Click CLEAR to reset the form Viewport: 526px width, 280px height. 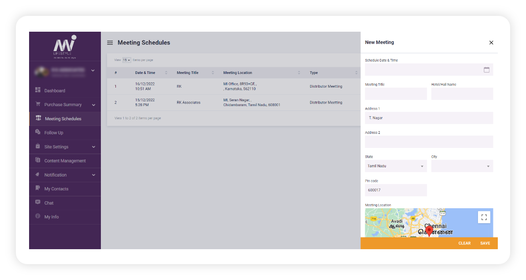click(x=464, y=243)
